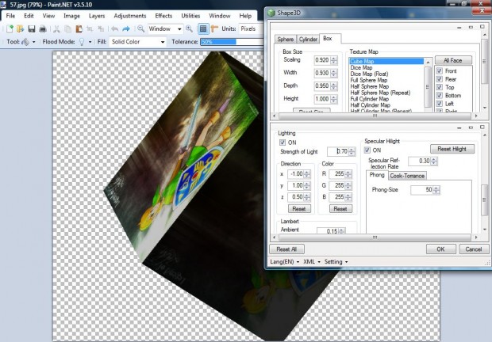Viewport: 492px width, 342px height.
Task: Switch to the Sphere tab
Action: click(x=285, y=39)
